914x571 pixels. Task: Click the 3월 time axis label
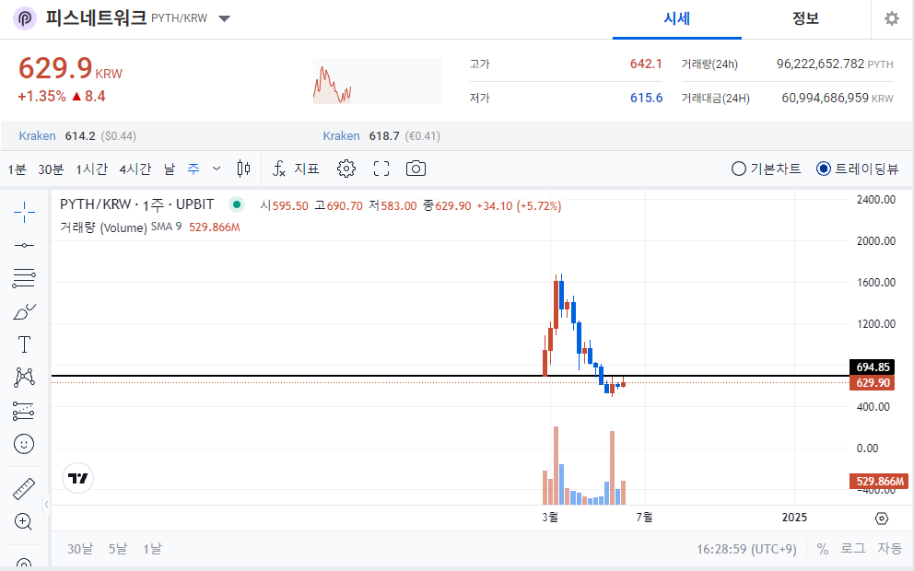pyautogui.click(x=550, y=518)
